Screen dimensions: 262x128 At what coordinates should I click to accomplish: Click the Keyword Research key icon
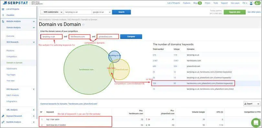[3, 116]
